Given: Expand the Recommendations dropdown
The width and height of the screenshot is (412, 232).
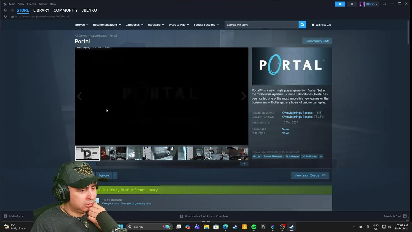Looking at the screenshot, I should pos(107,25).
